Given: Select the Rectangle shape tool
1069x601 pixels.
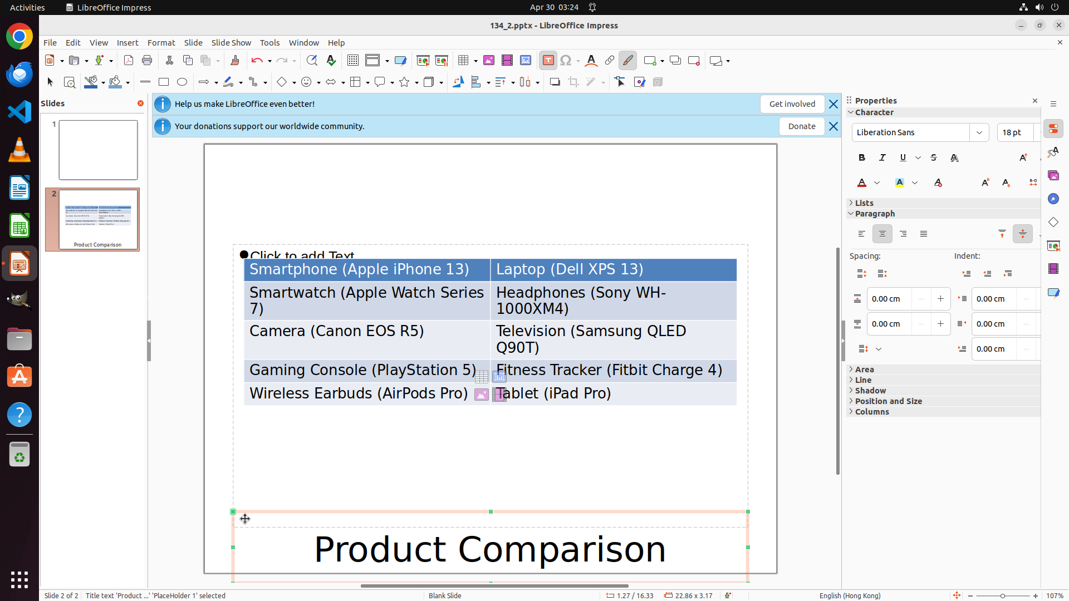Looking at the screenshot, I should (x=164, y=82).
